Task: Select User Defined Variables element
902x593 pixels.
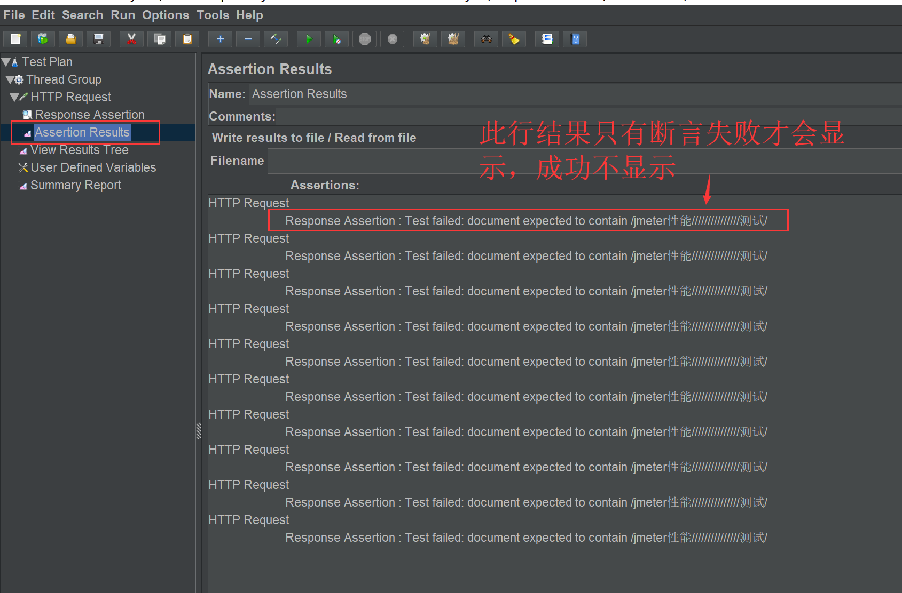Action: [x=93, y=167]
